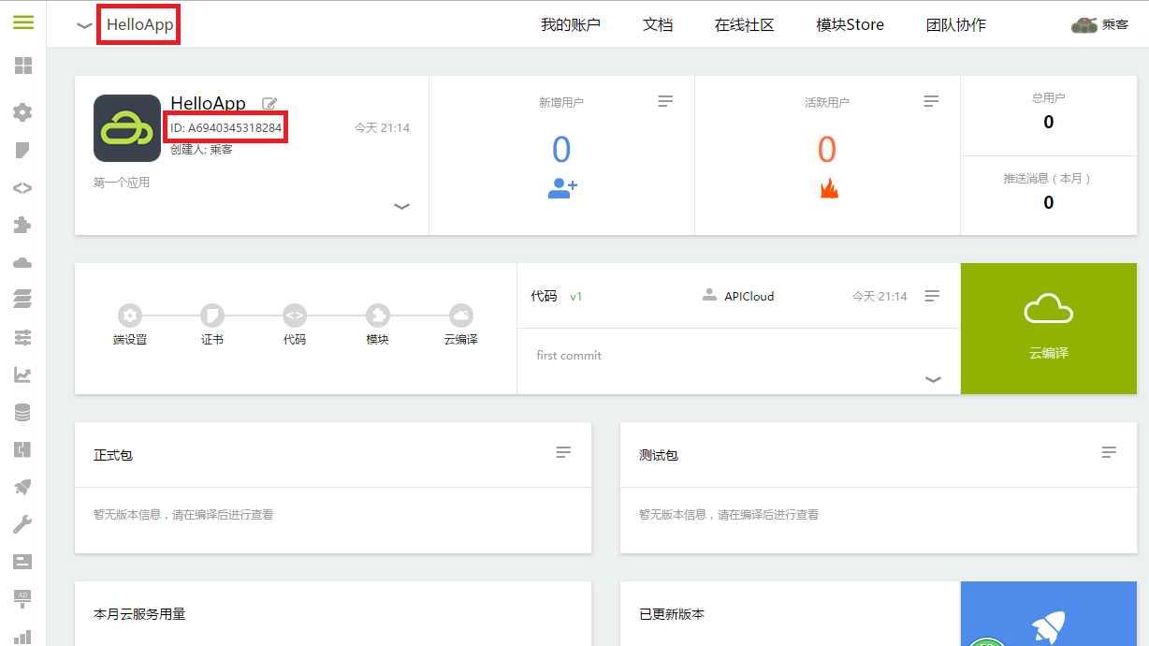1149x646 pixels.
Task: Open 团队协作 in top navigation
Action: pyautogui.click(x=956, y=25)
